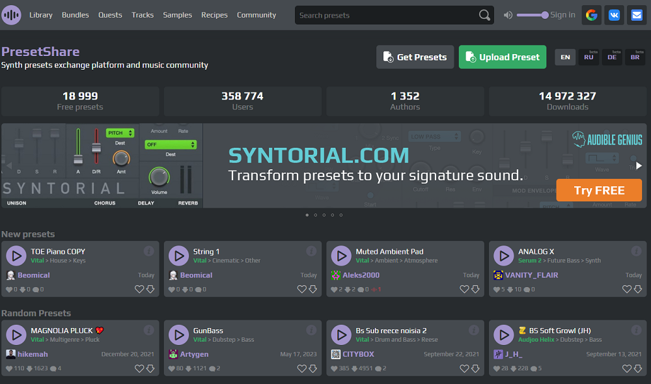Open info icon on TOE Piano COPY

pyautogui.click(x=148, y=251)
